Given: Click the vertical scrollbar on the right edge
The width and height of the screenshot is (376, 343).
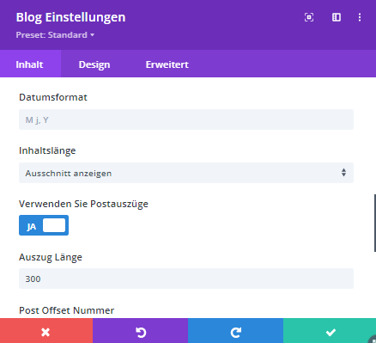Looking at the screenshot, I should [375, 224].
